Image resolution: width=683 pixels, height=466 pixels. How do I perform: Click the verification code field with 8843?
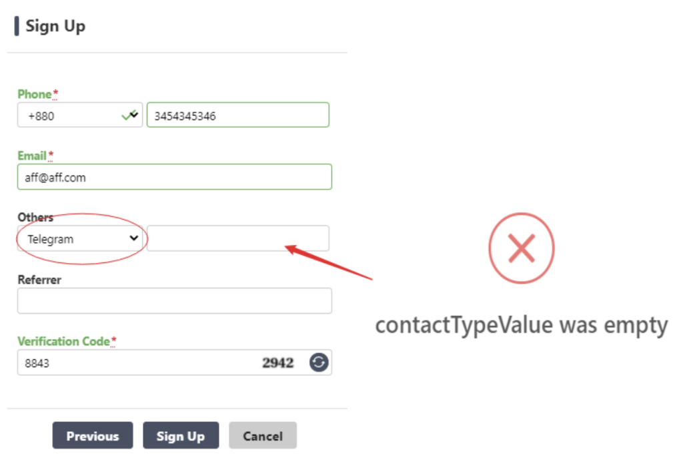coord(133,363)
